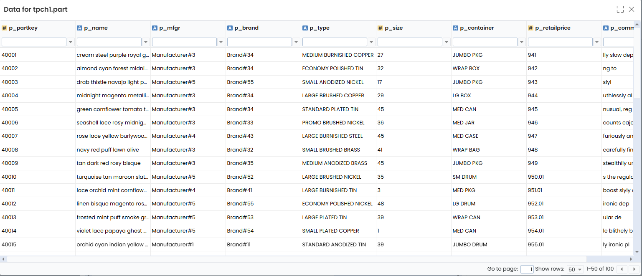This screenshot has width=642, height=276.
Task: Select the Manufacturer#1 cell in row 40015
Action: click(x=188, y=244)
